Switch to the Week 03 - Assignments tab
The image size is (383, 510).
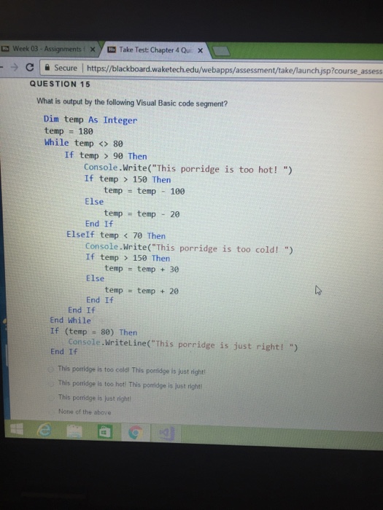48,49
